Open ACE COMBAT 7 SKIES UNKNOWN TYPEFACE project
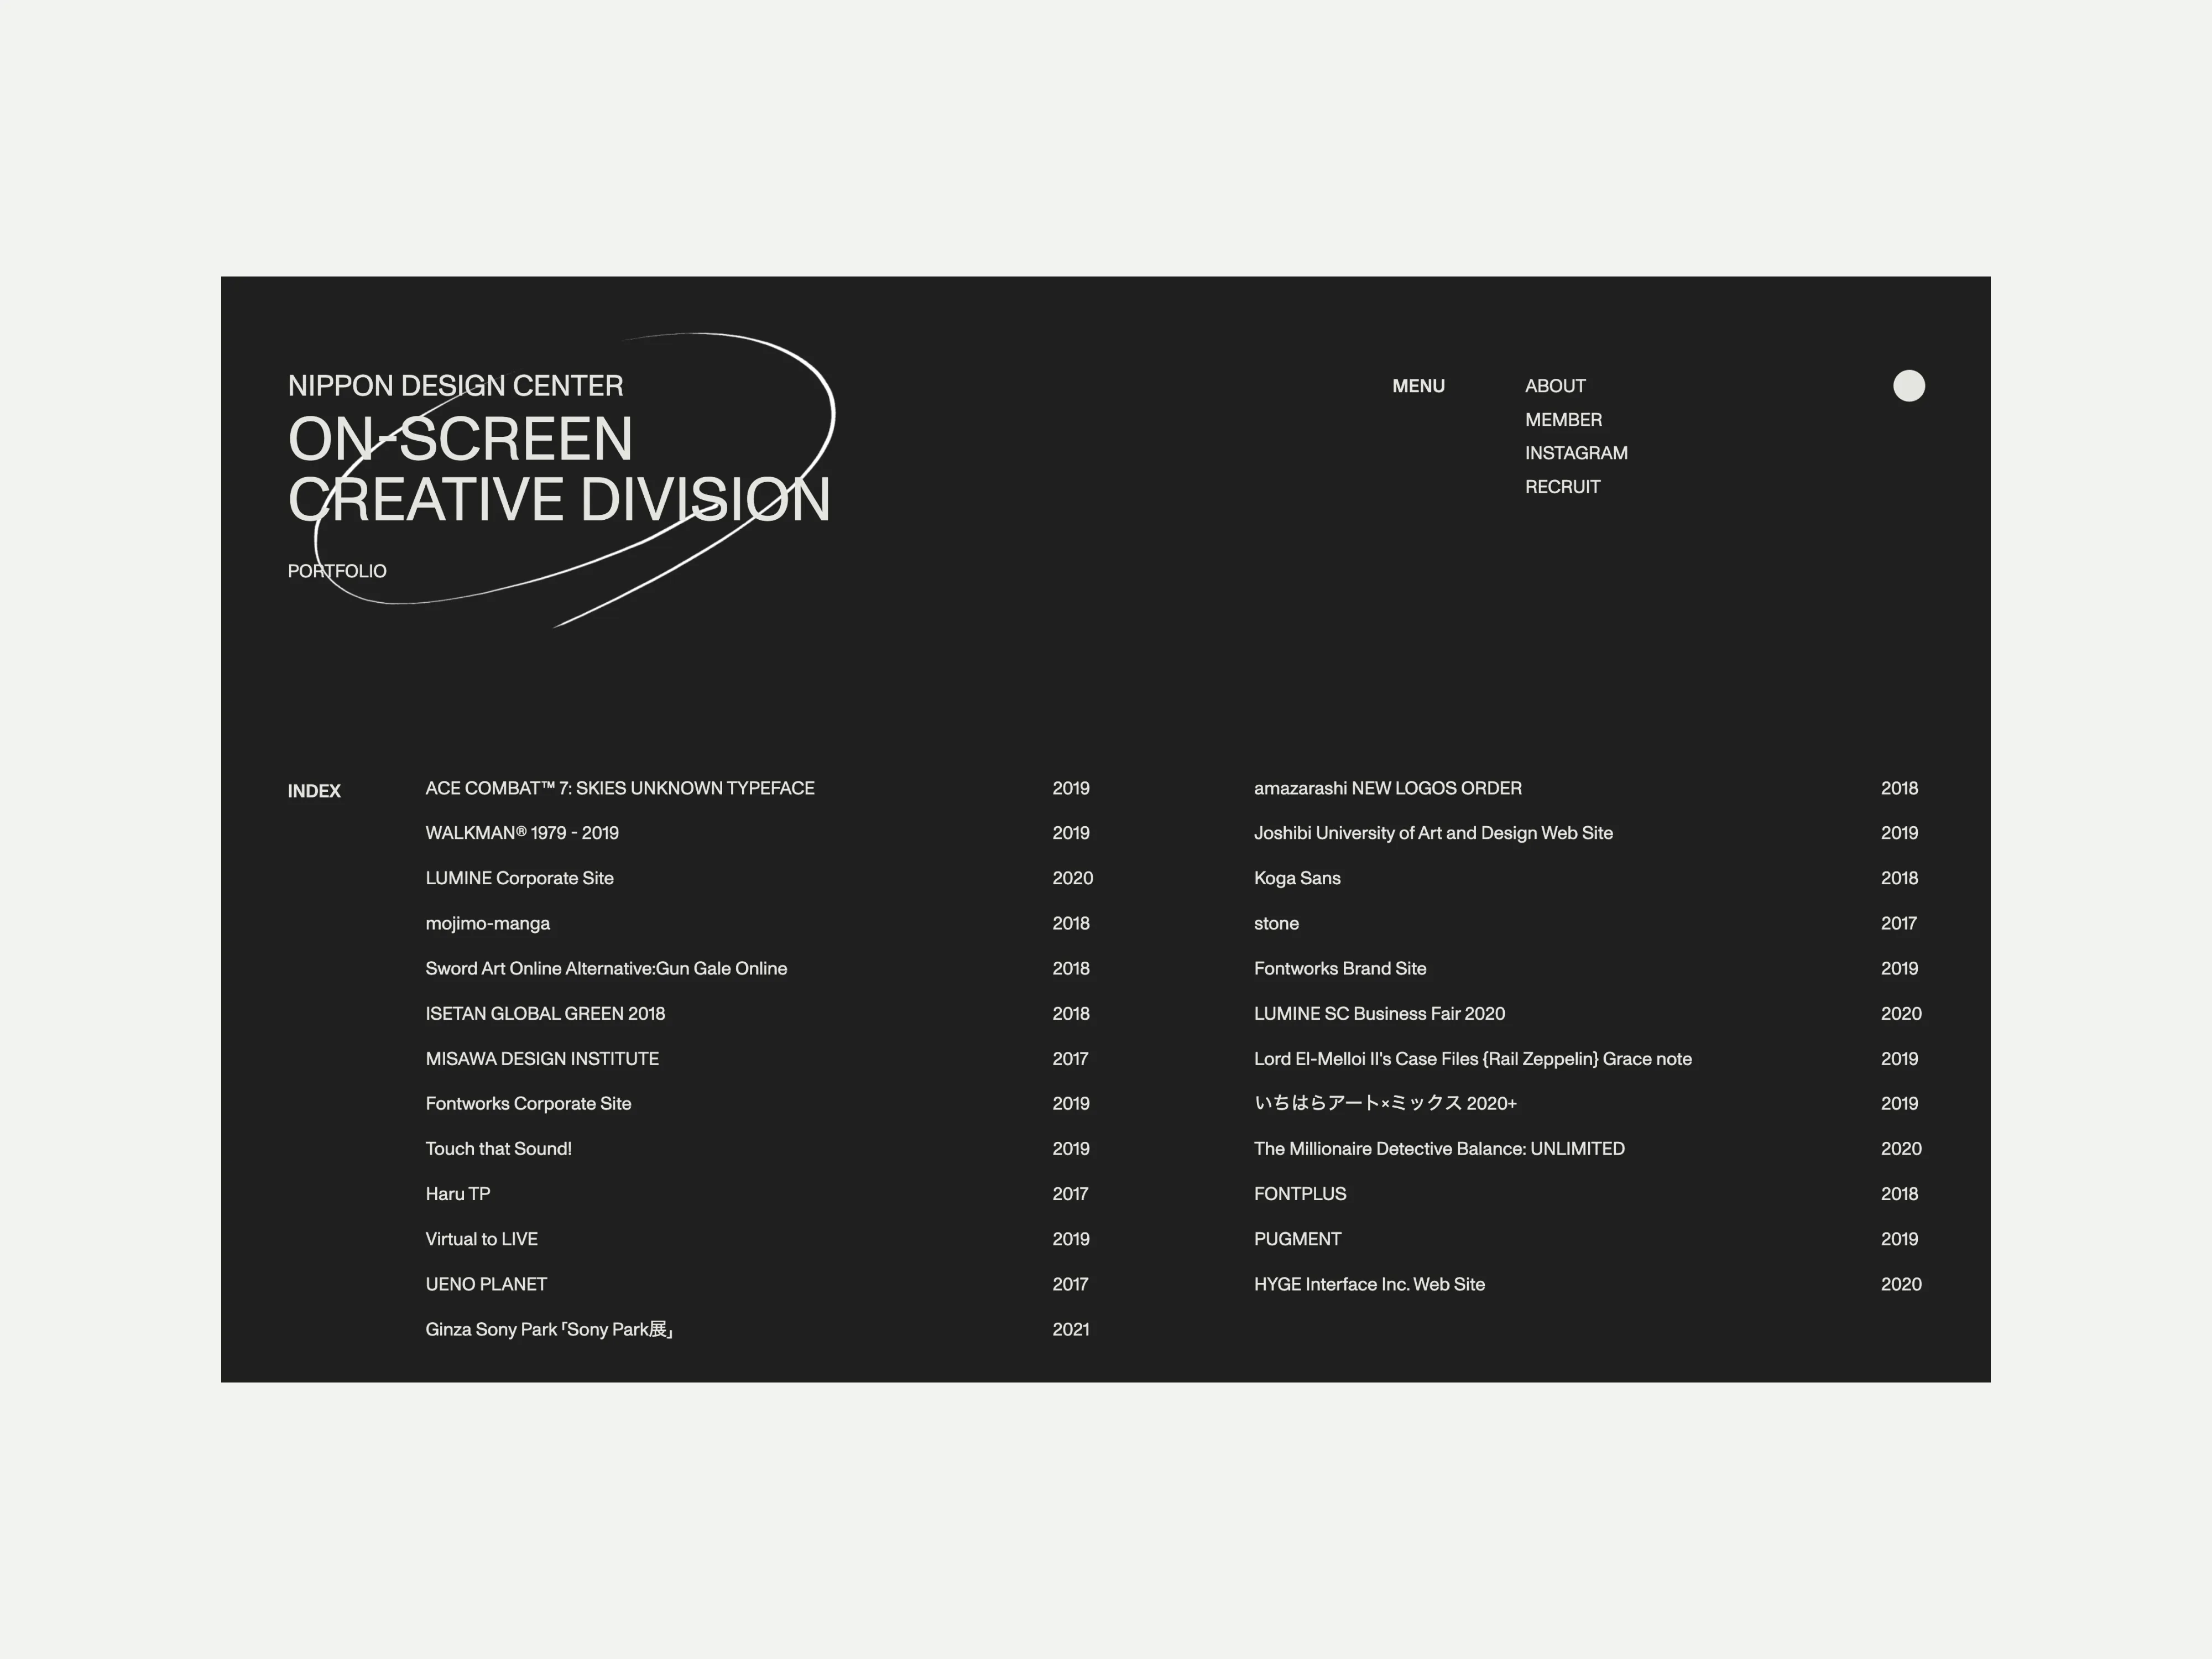This screenshot has height=1659, width=2212. [619, 788]
